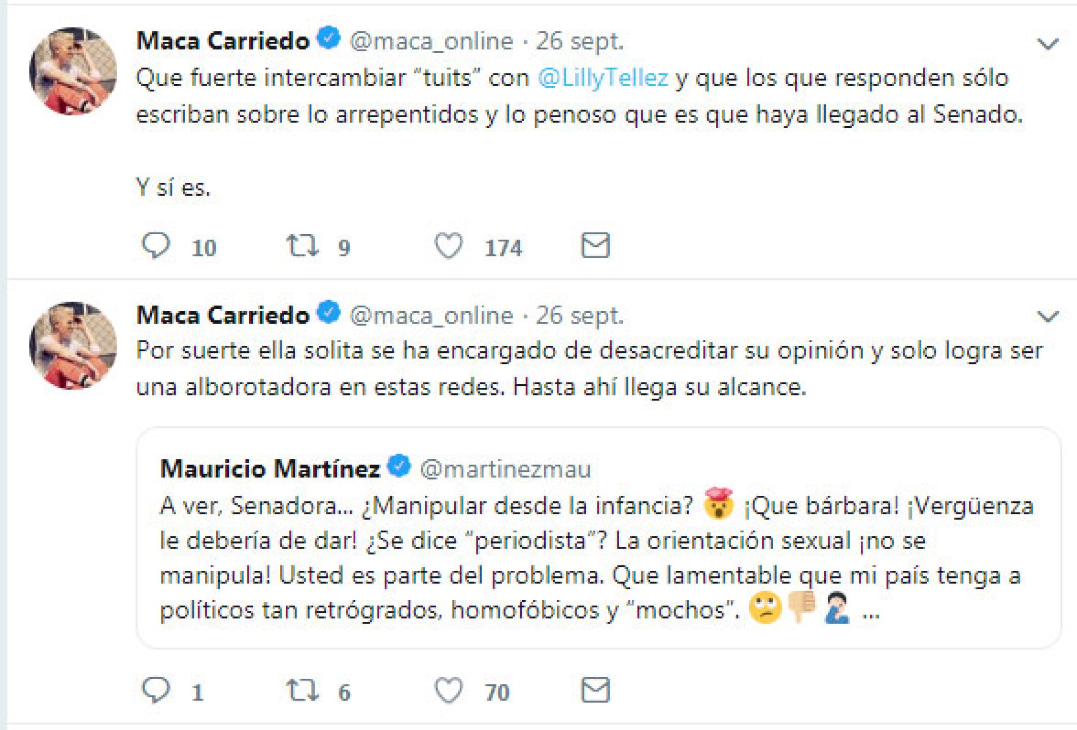Open the second tweet's 26 sept. timestamp
The width and height of the screenshot is (1077, 730).
pyautogui.click(x=580, y=316)
